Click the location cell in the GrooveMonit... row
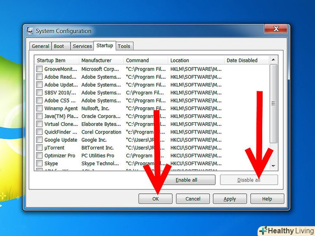 (196, 69)
